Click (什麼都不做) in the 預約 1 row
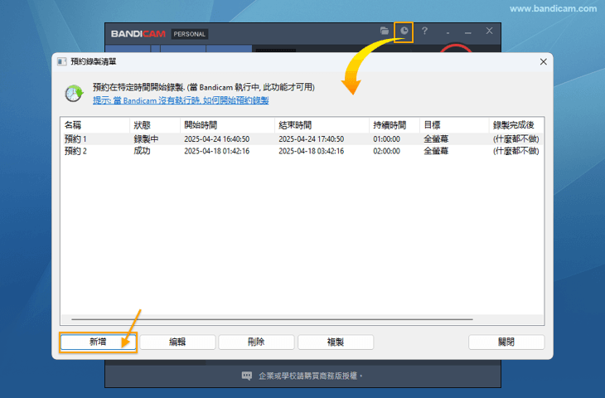The image size is (605, 398). click(515, 139)
